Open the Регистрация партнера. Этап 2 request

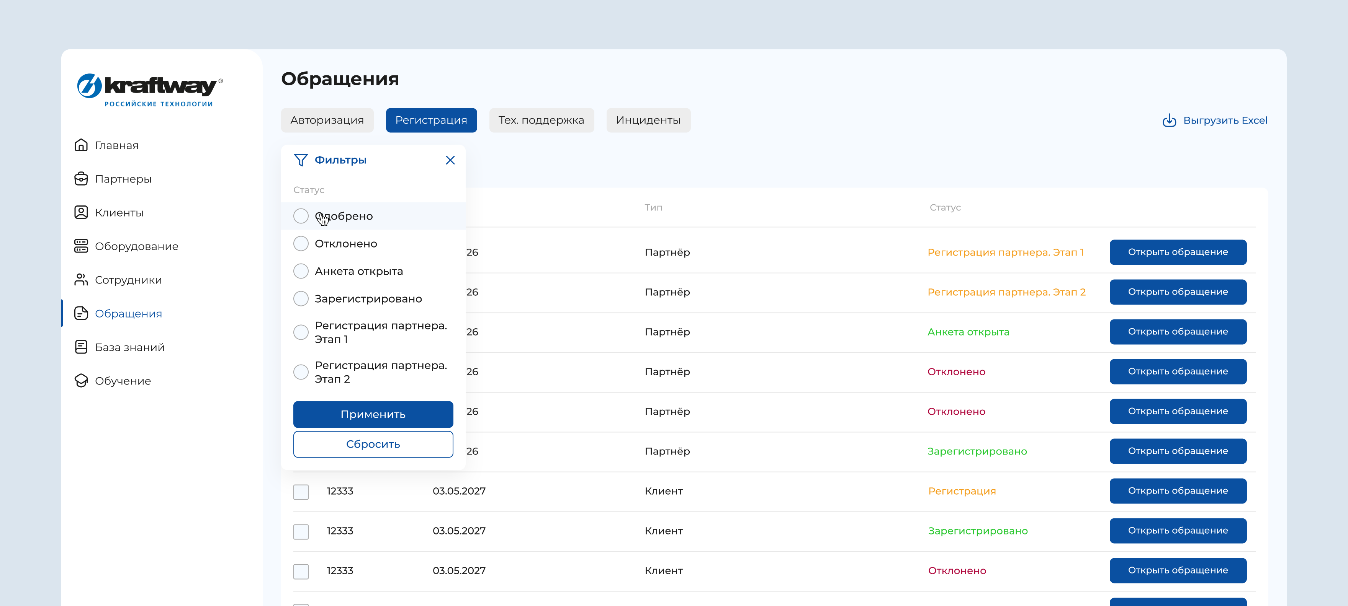[1178, 292]
